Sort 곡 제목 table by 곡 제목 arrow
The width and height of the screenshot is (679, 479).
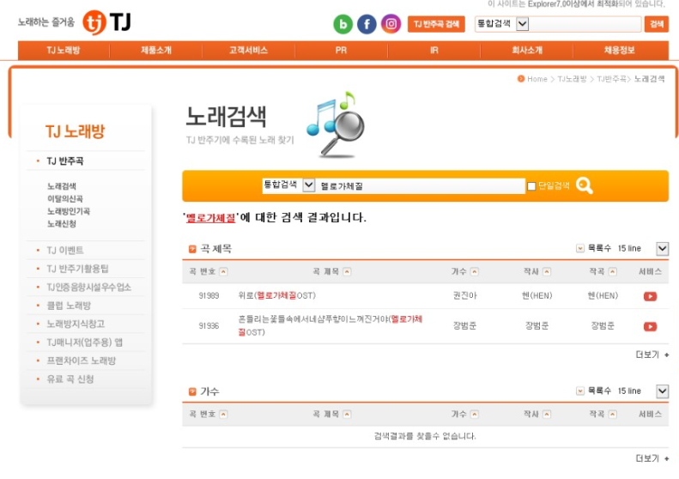[347, 271]
